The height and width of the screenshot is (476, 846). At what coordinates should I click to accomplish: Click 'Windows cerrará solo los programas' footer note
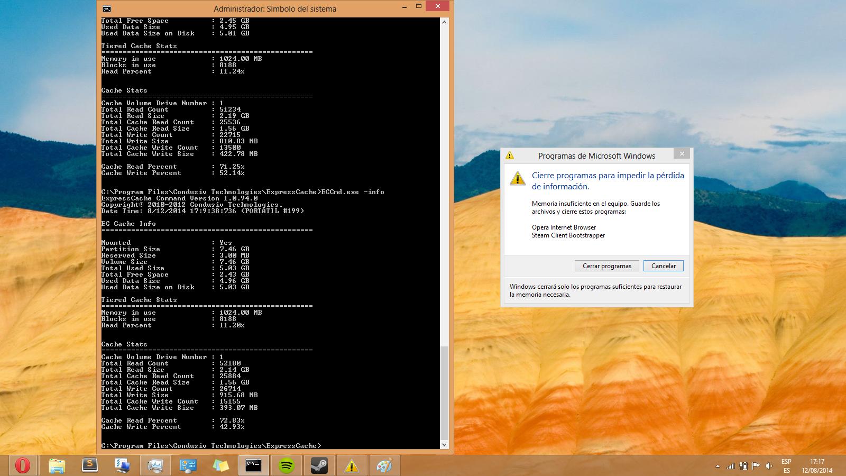point(596,290)
